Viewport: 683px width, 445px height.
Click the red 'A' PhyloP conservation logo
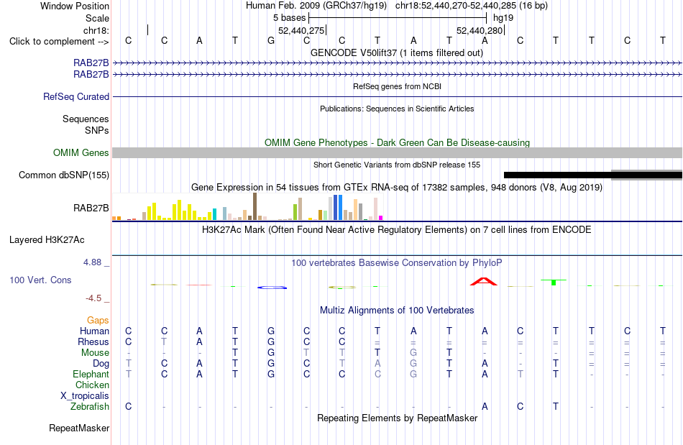(x=484, y=281)
